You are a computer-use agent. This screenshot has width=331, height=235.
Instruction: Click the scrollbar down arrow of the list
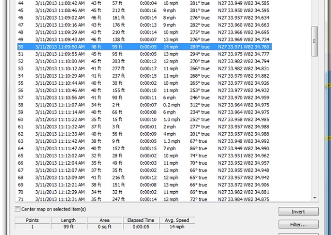(x=314, y=199)
